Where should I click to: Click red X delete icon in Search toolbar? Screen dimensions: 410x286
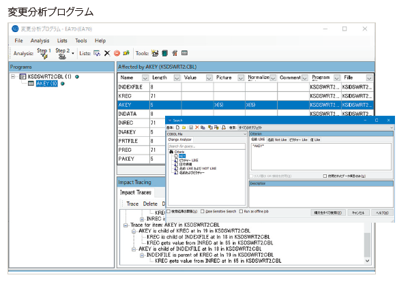click(197, 127)
